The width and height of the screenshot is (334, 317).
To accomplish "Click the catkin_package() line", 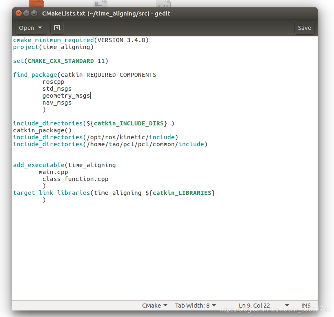I will (x=42, y=130).
